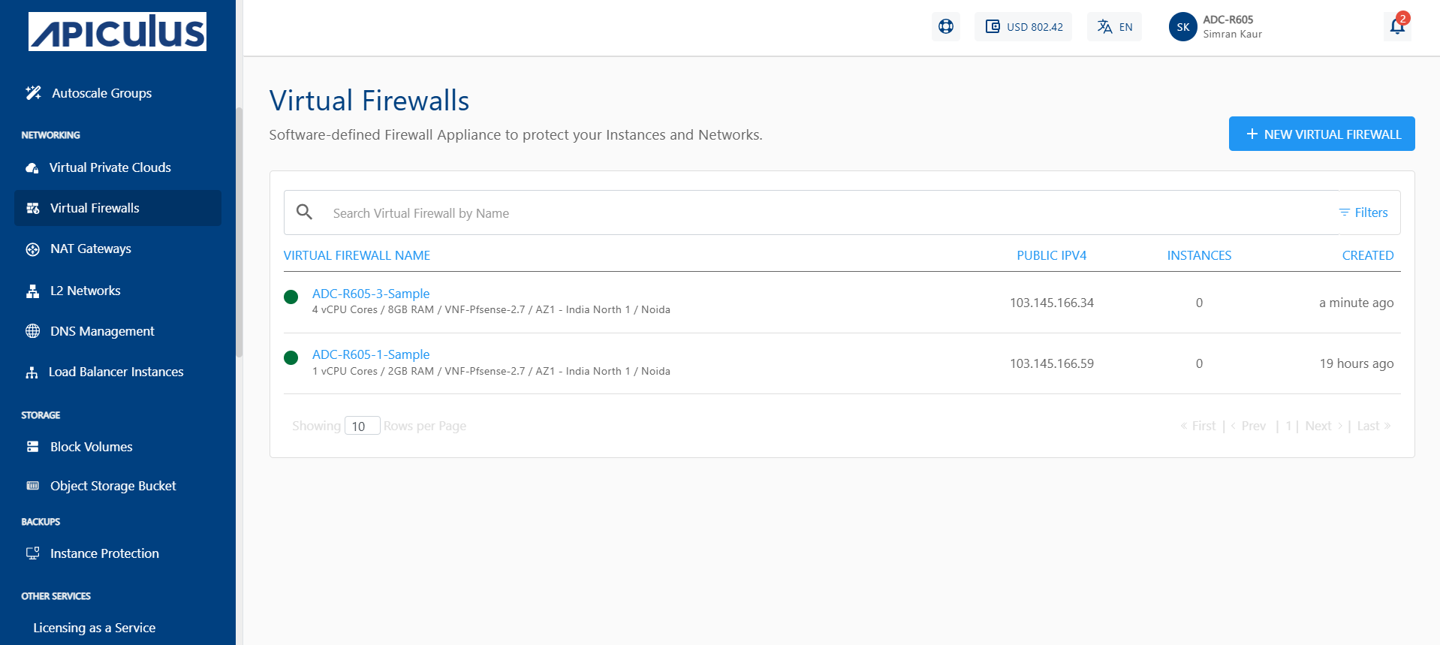This screenshot has height=645, width=1440.
Task: Sort by Public IPv4 column
Action: click(1051, 255)
